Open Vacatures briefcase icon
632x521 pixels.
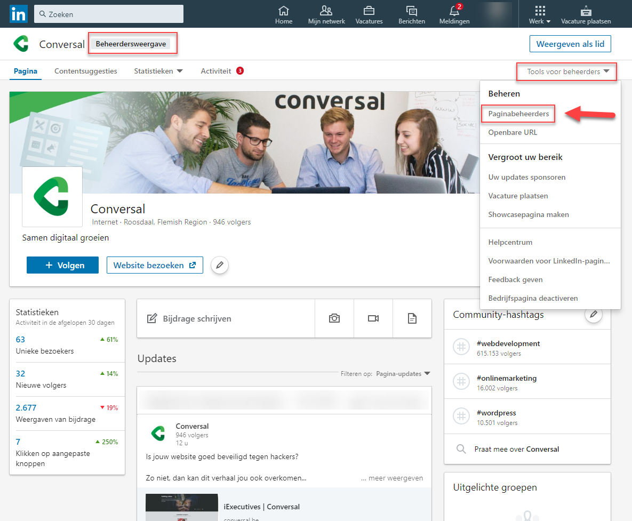pos(369,11)
